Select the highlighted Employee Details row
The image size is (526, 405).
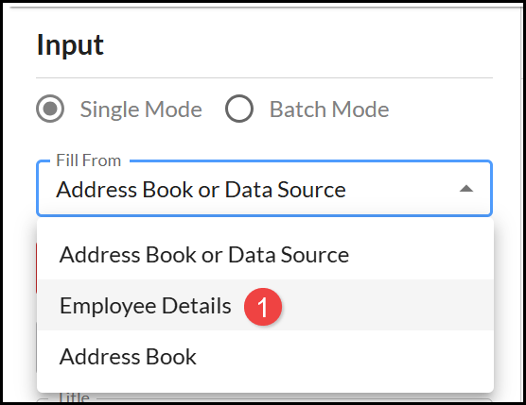(265, 305)
